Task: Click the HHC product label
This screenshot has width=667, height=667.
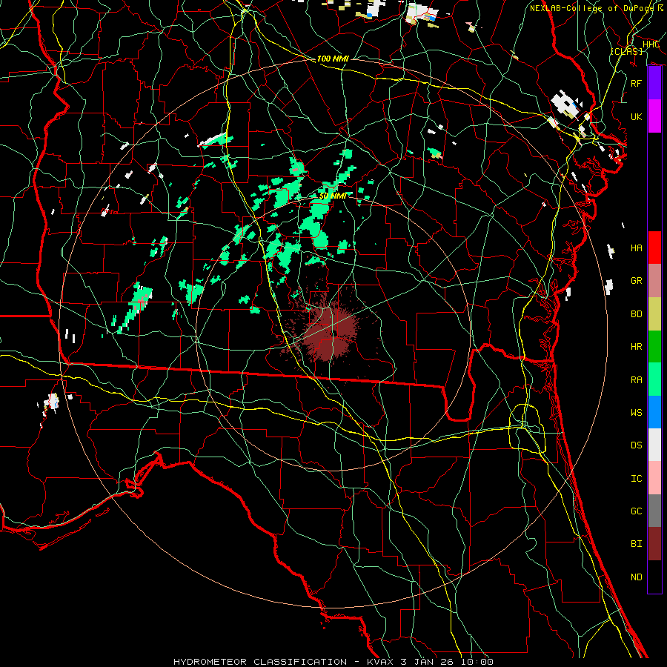Action: click(x=651, y=44)
